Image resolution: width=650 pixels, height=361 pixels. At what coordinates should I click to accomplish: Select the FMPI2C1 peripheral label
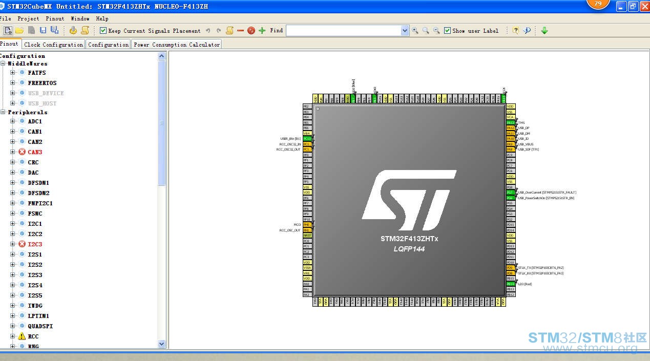click(x=40, y=203)
